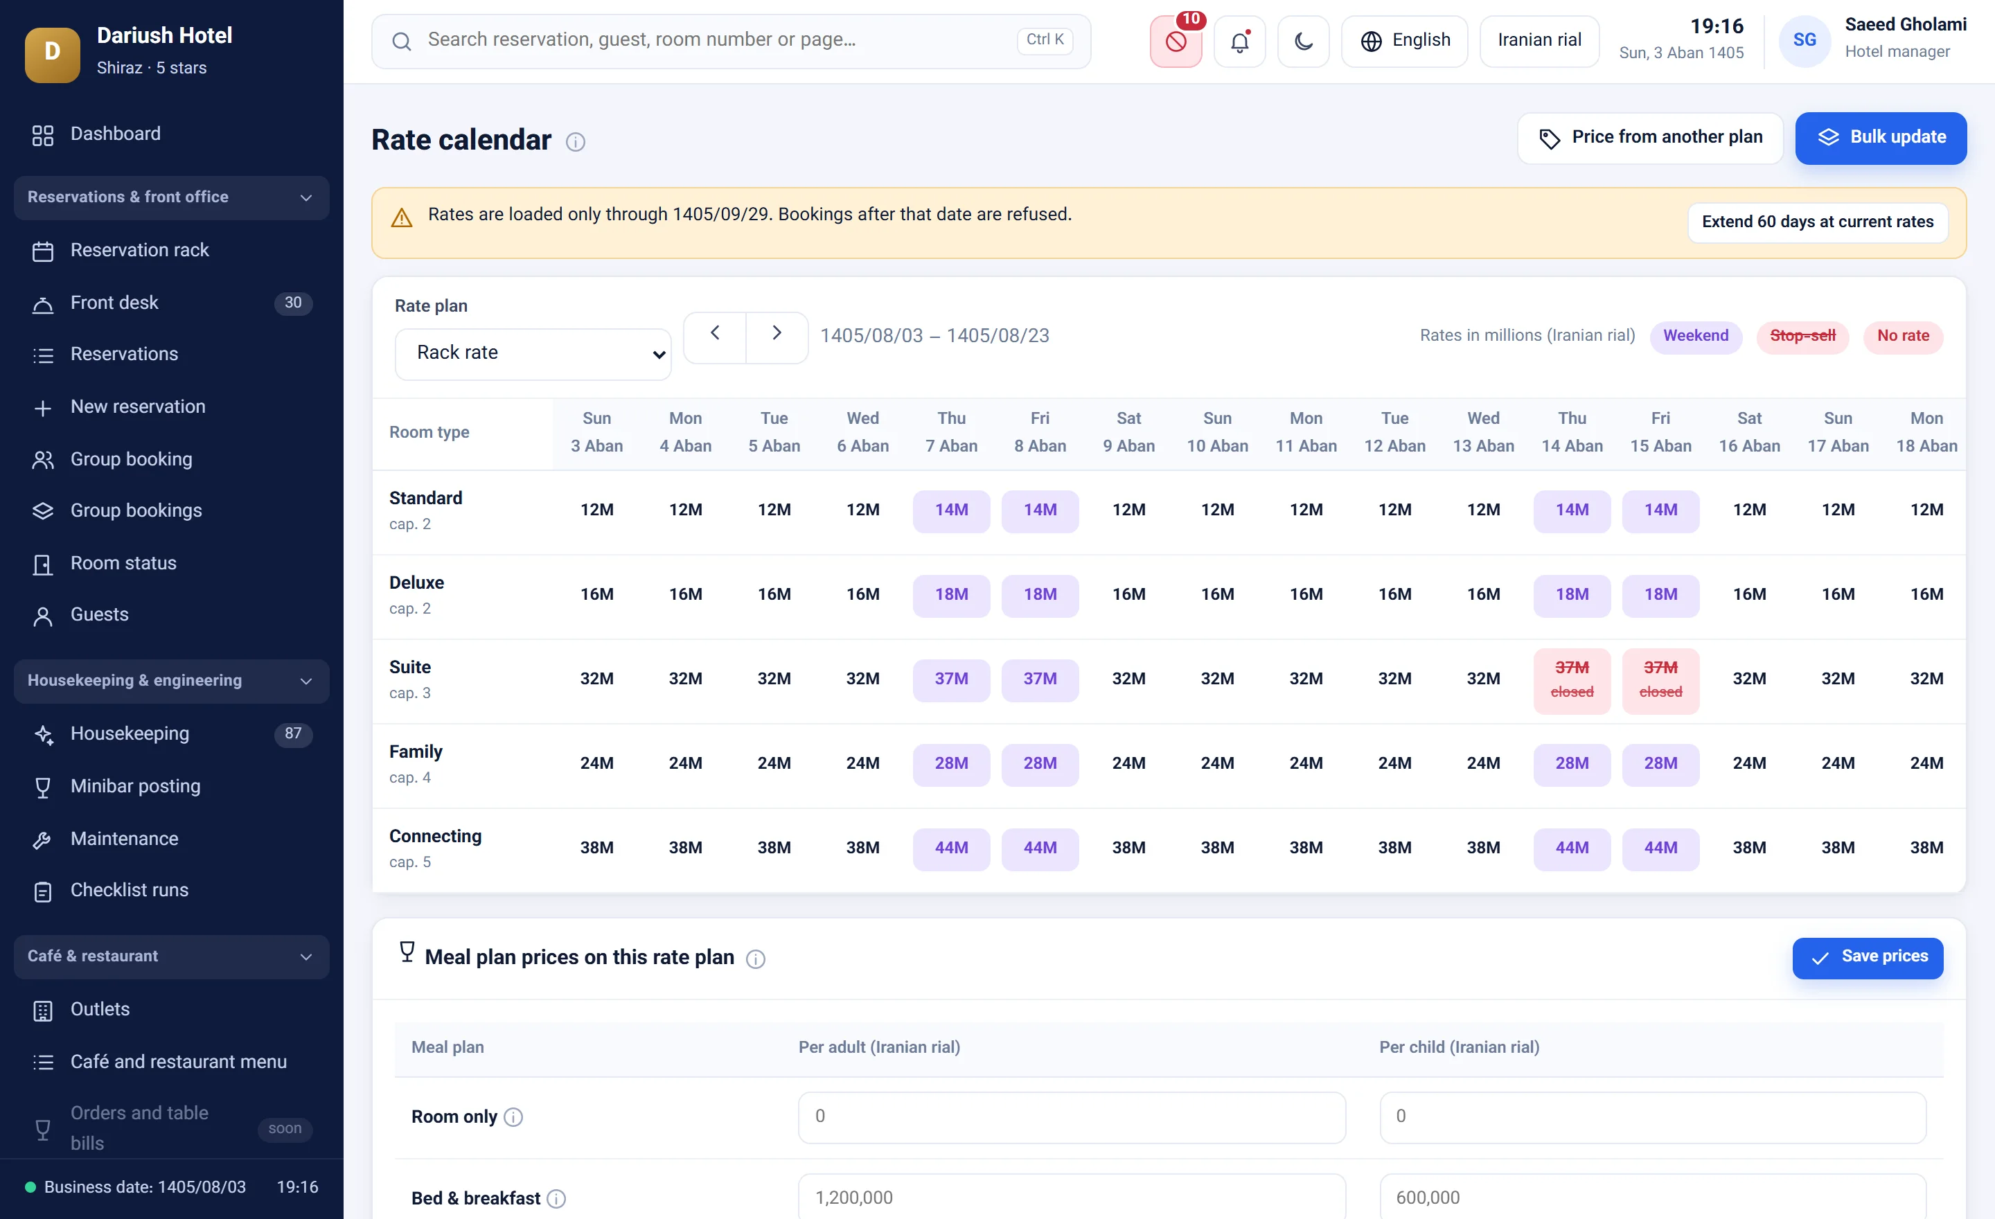Image resolution: width=1995 pixels, height=1219 pixels.
Task: Click the Guests person icon
Action: [x=43, y=616]
